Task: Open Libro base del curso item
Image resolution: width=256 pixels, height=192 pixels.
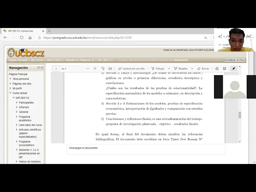Action: [x=30, y=125]
